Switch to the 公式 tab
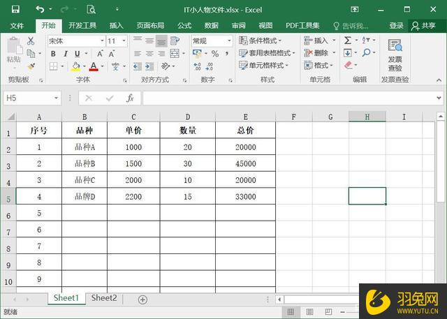This screenshot has height=319, width=447. point(184,26)
